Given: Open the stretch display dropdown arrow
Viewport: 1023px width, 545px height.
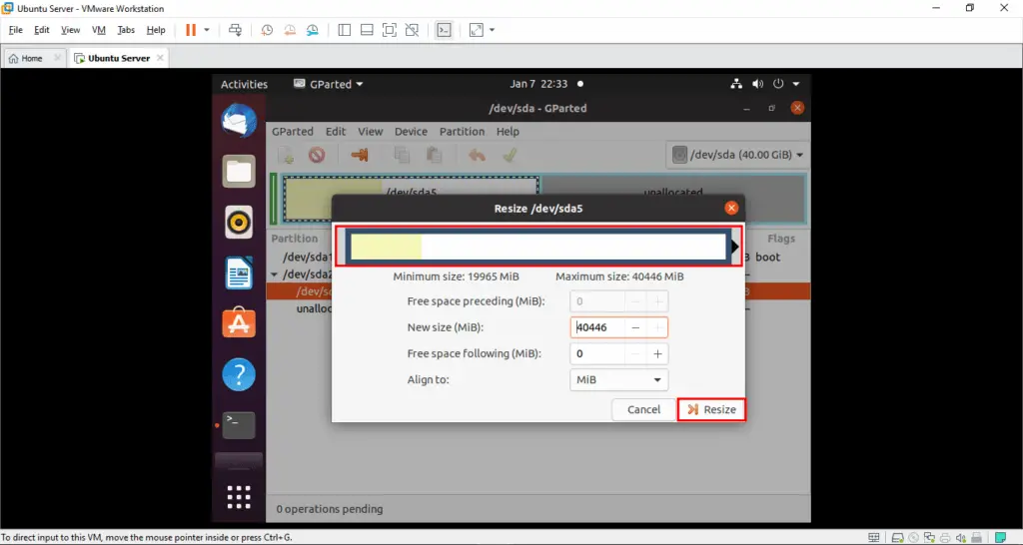Looking at the screenshot, I should pos(492,30).
